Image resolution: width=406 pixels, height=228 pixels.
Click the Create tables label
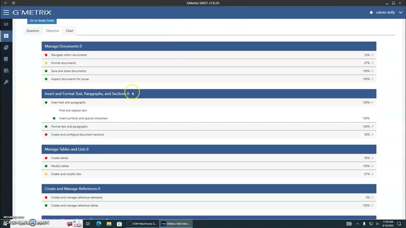(x=60, y=158)
